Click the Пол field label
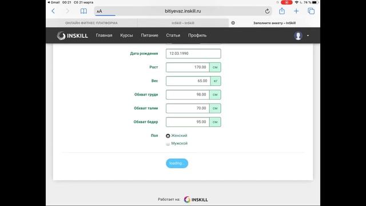The width and height of the screenshot is (366, 206). 154,136
